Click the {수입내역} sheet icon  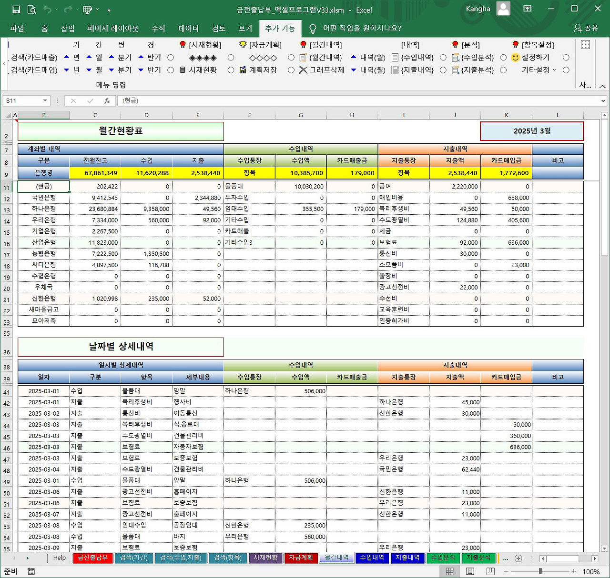coord(395,58)
